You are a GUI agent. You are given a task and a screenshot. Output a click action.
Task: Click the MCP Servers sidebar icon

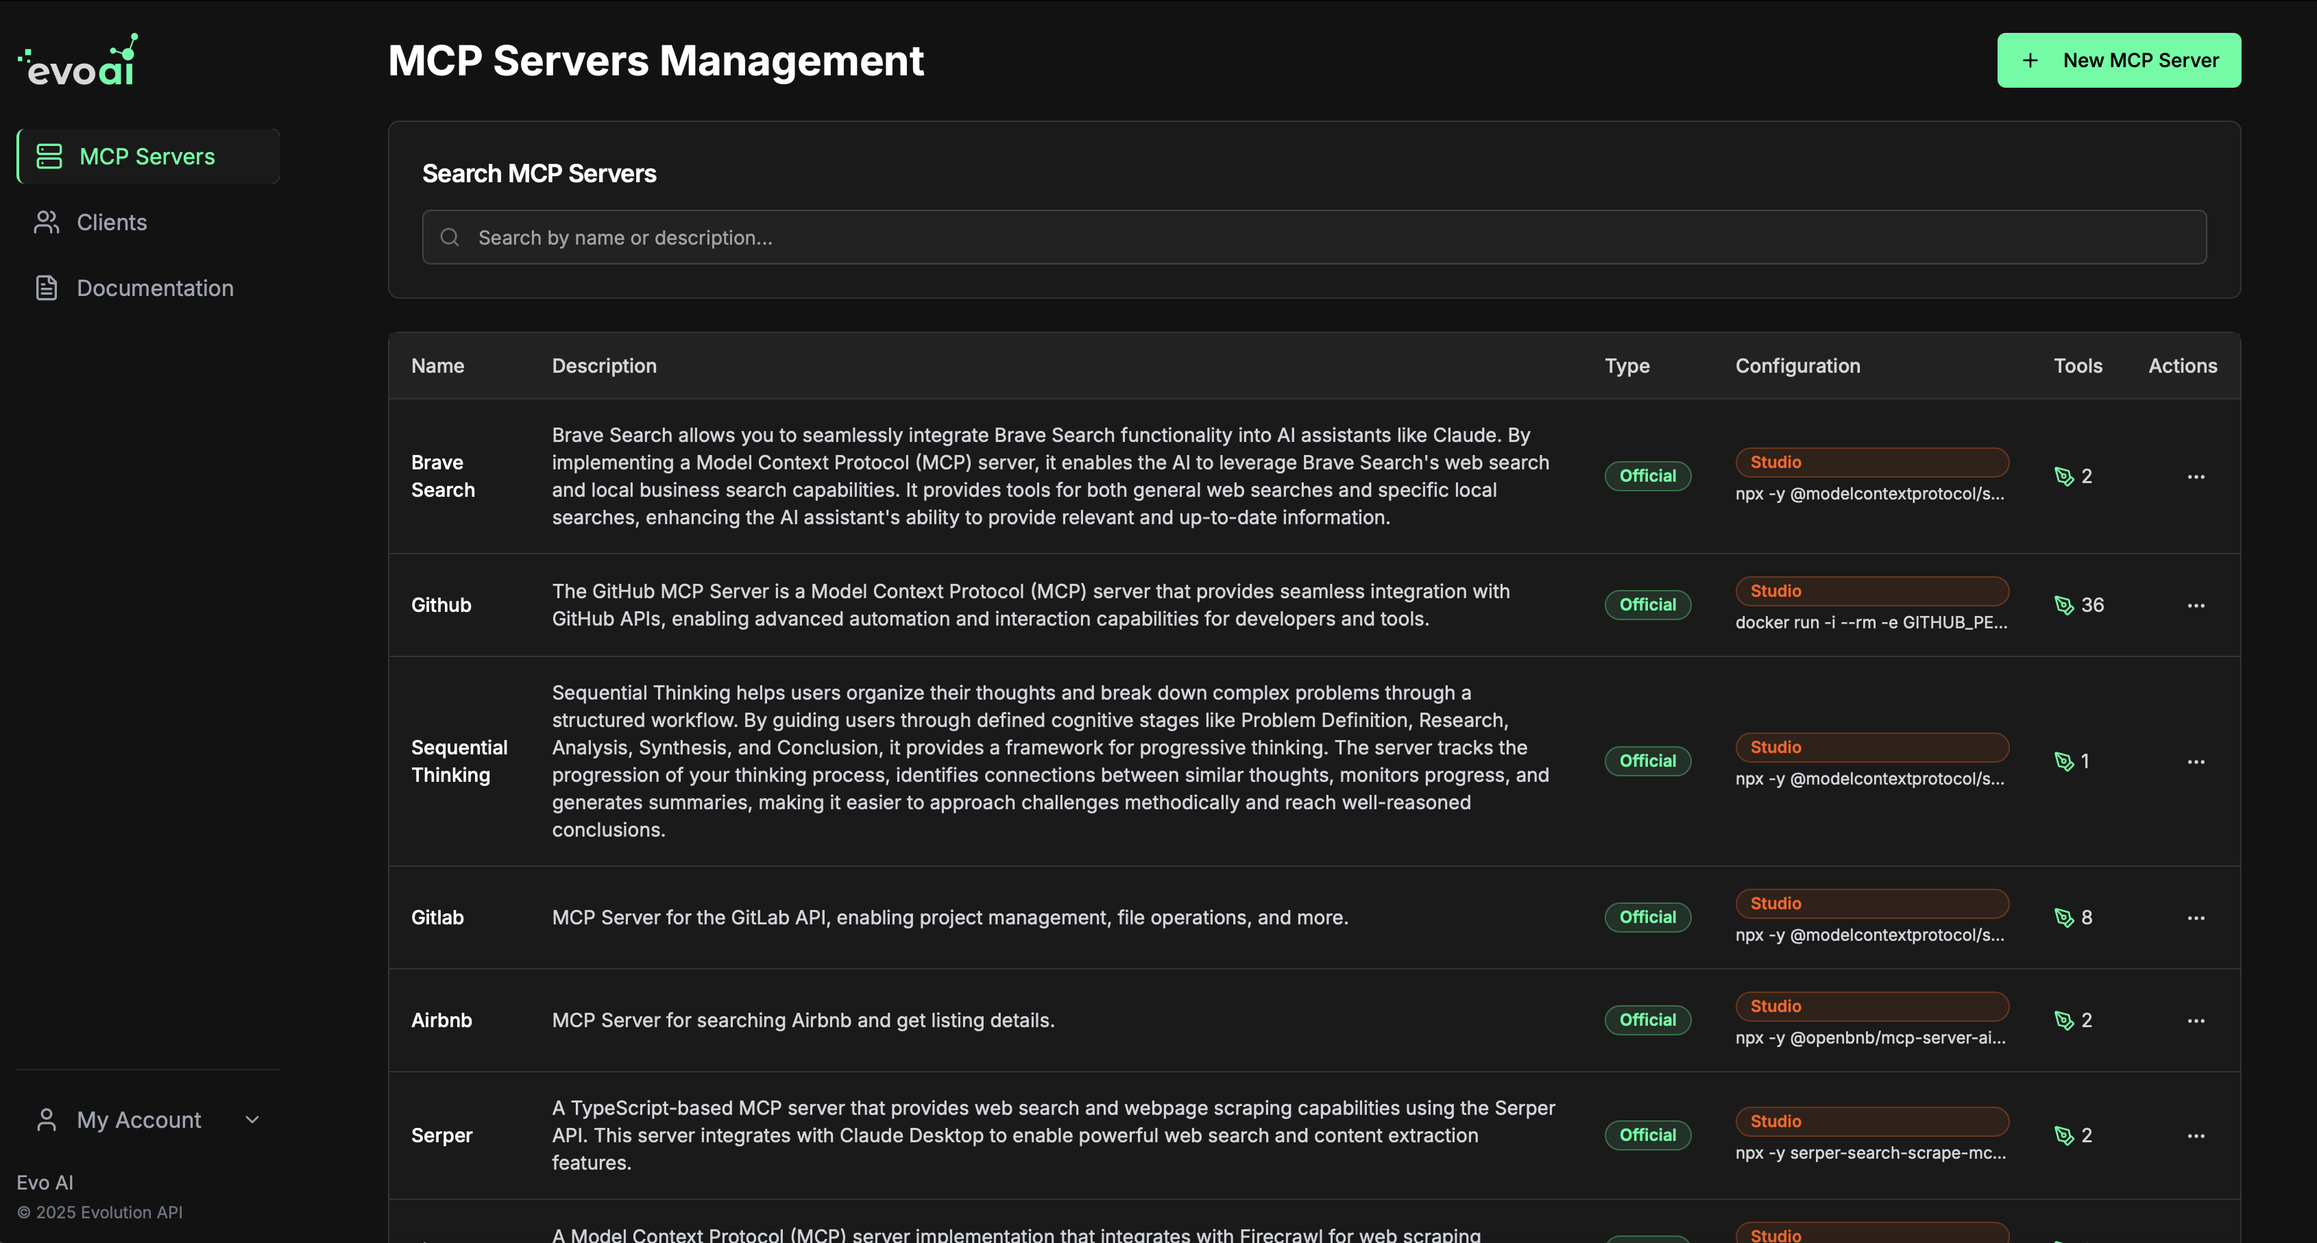(49, 156)
